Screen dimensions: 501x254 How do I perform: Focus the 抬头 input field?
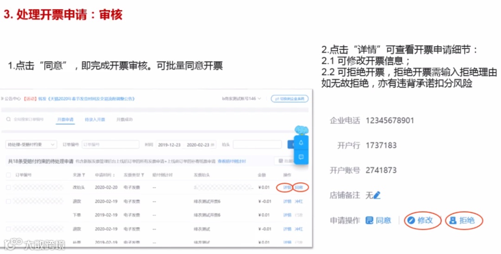pos(257,145)
